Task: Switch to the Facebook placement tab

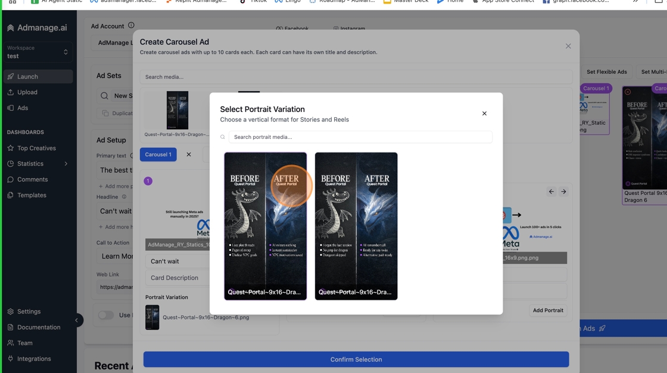Action: [292, 29]
